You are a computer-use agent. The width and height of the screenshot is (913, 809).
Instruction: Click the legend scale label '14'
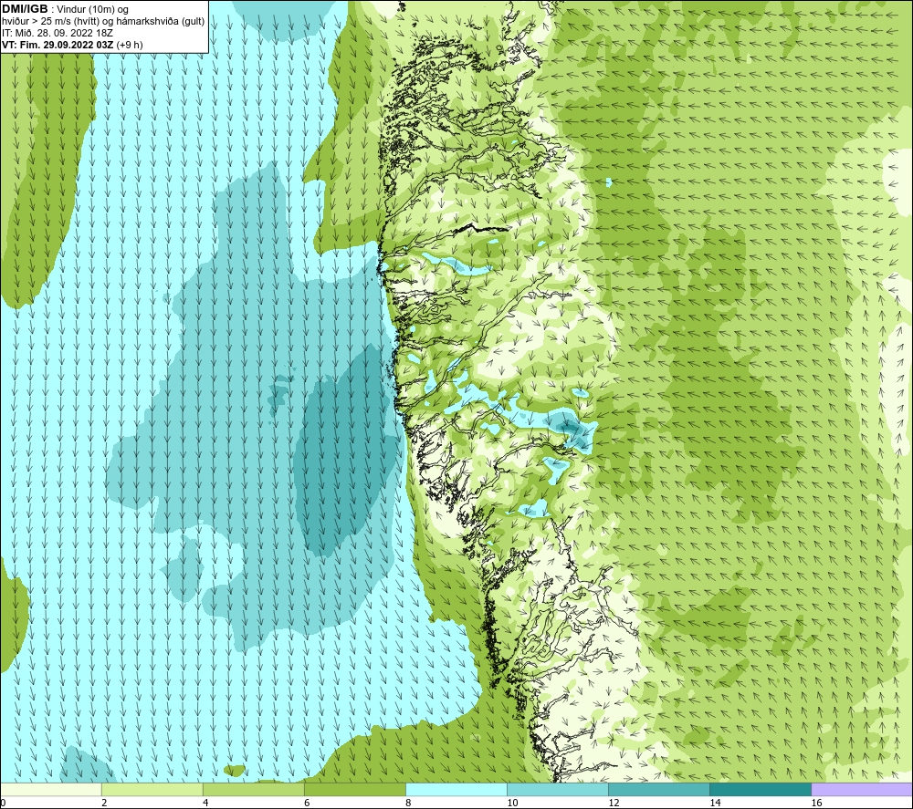point(715,804)
